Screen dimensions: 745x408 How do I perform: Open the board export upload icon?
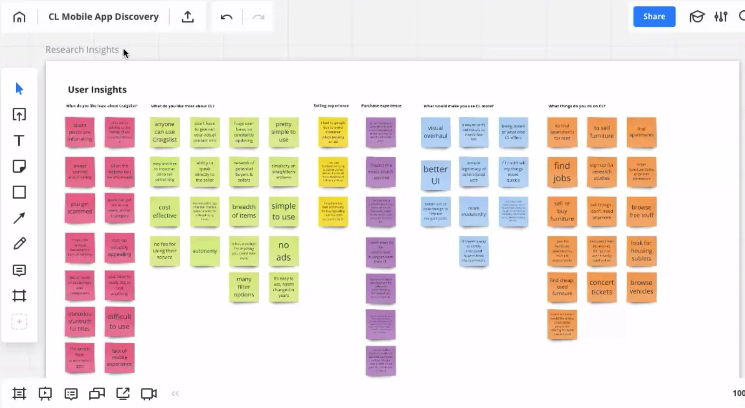pyautogui.click(x=188, y=17)
